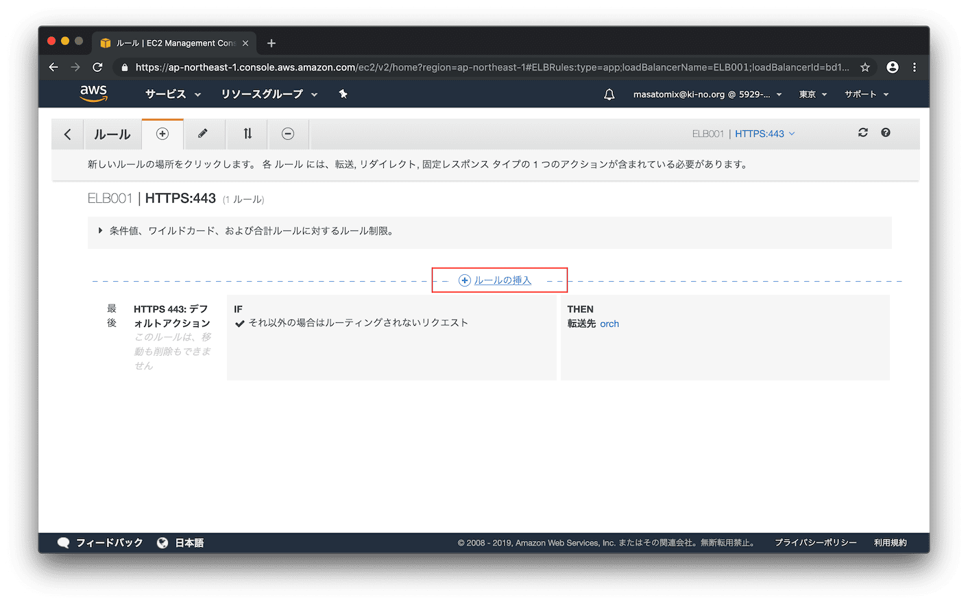Viewport: 968px width, 604px height.
Task: Open the delete rules minus tab
Action: (288, 134)
